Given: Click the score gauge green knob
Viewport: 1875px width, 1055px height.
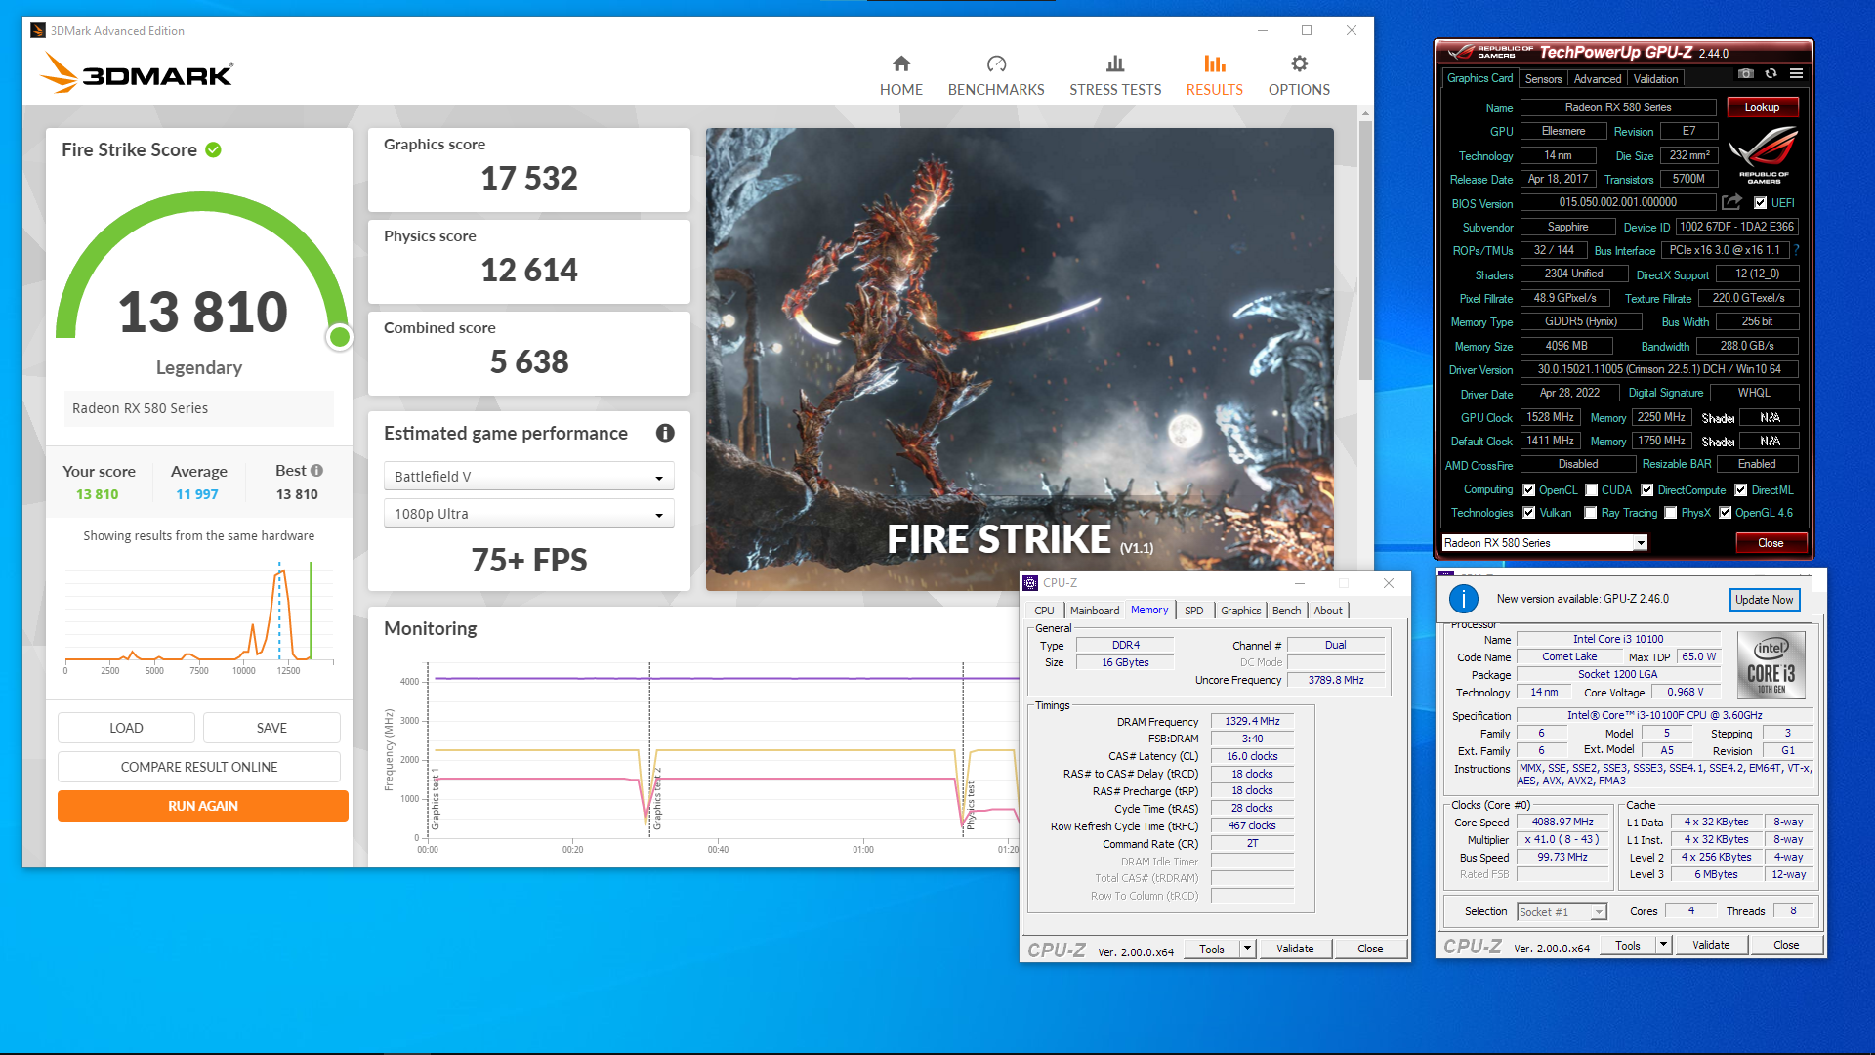Looking at the screenshot, I should (x=340, y=337).
